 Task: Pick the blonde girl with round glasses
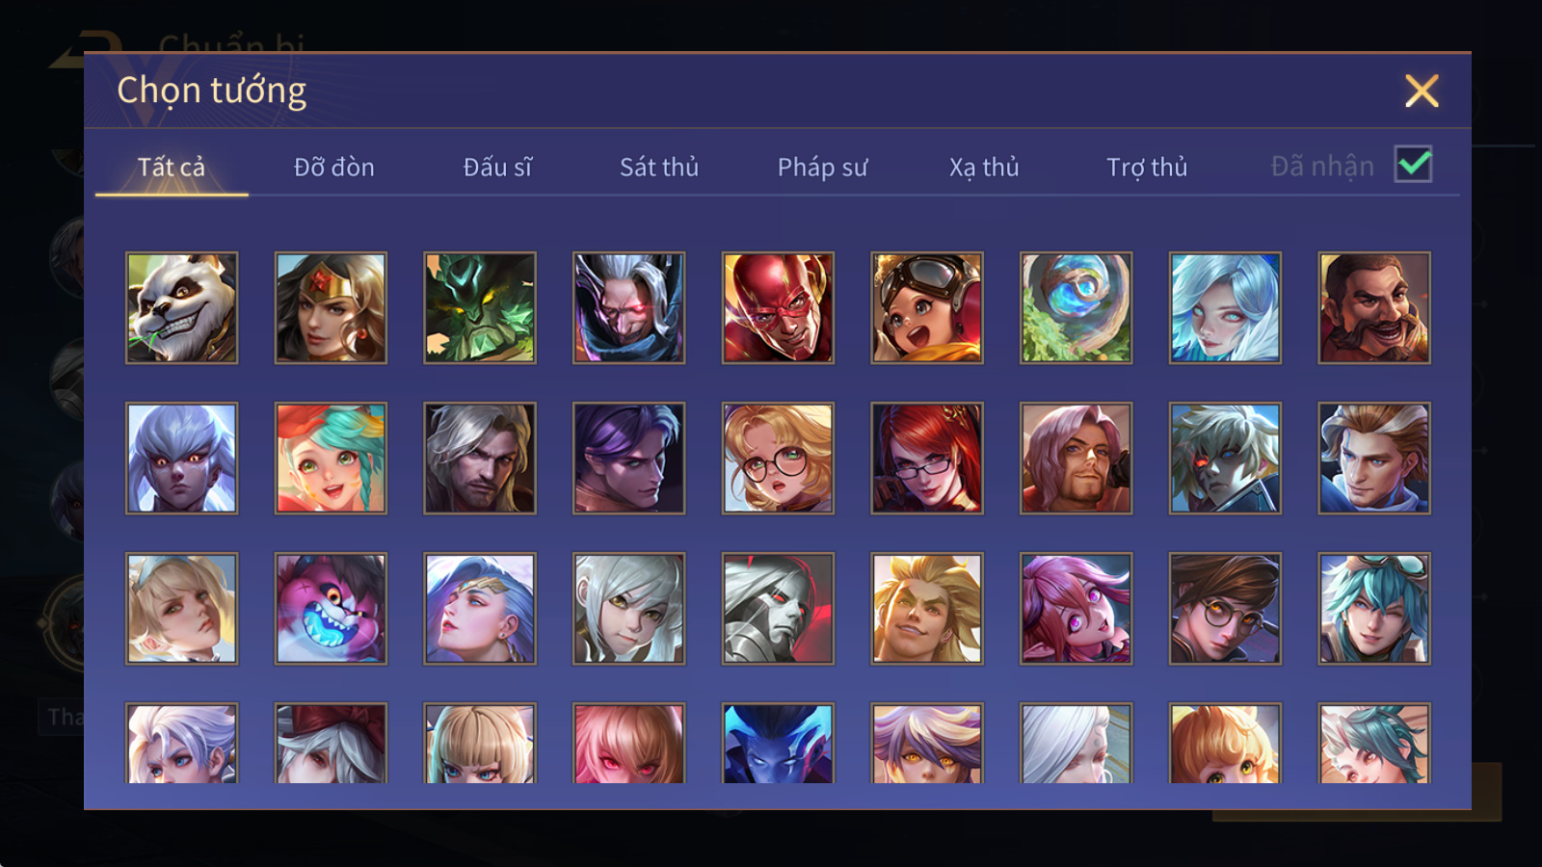778,459
